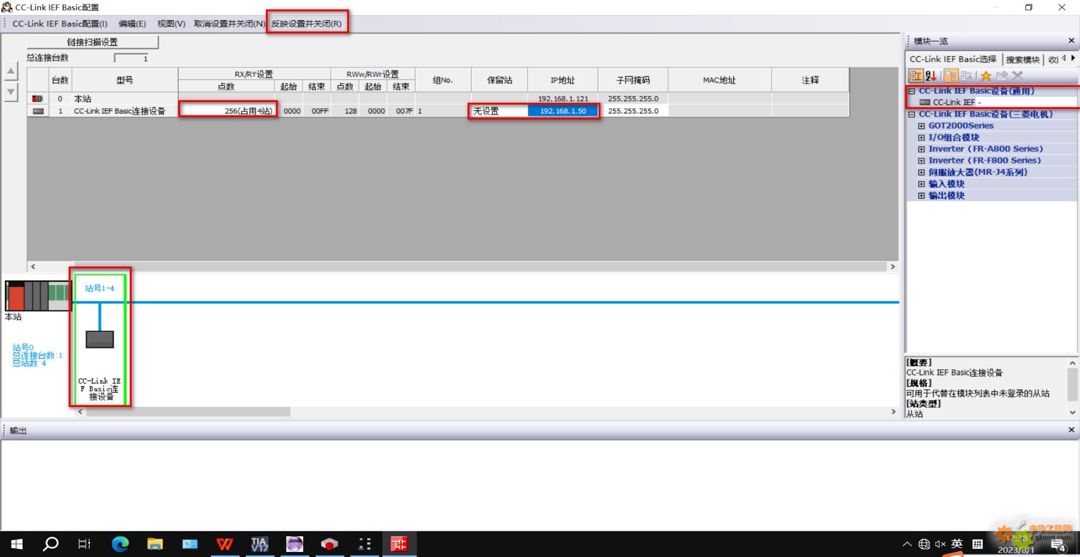Click the 站号1~4 label in diagram
This screenshot has width=1080, height=557.
coord(100,288)
